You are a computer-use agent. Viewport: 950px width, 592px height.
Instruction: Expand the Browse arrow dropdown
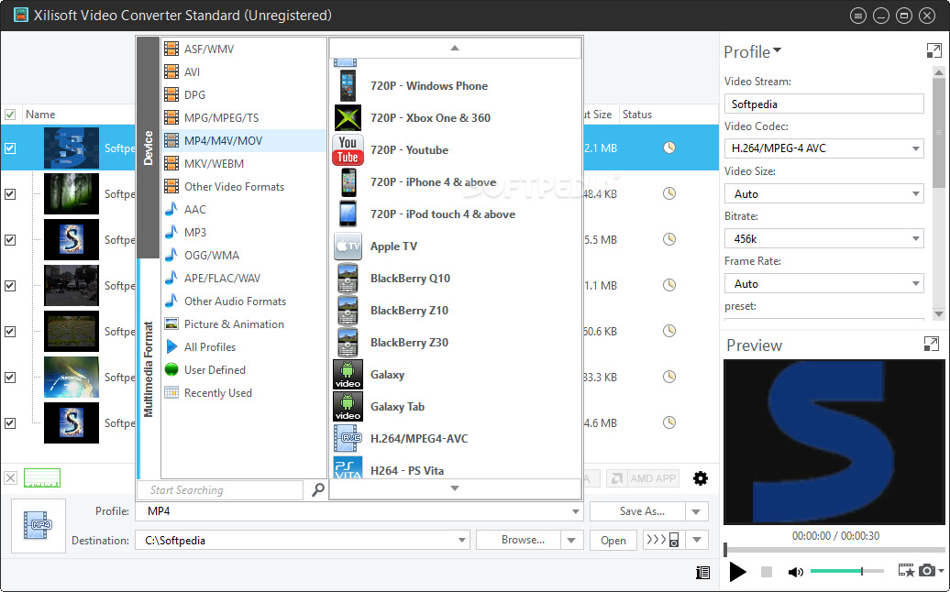point(571,540)
